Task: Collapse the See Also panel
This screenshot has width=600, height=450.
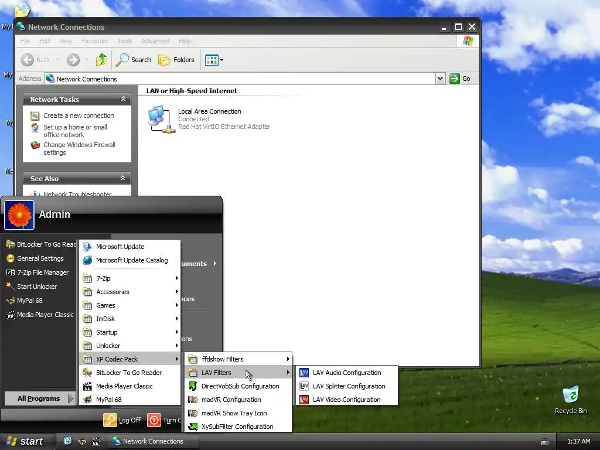Action: tap(123, 178)
